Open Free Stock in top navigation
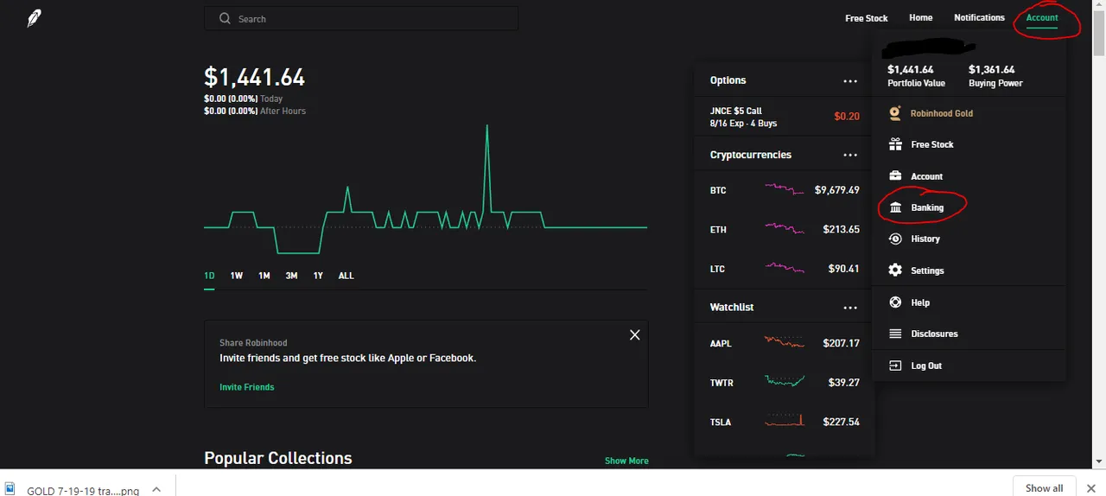 click(x=867, y=18)
